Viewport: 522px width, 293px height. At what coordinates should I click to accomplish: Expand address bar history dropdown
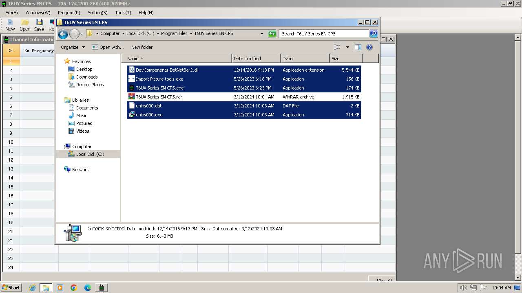coord(262,34)
